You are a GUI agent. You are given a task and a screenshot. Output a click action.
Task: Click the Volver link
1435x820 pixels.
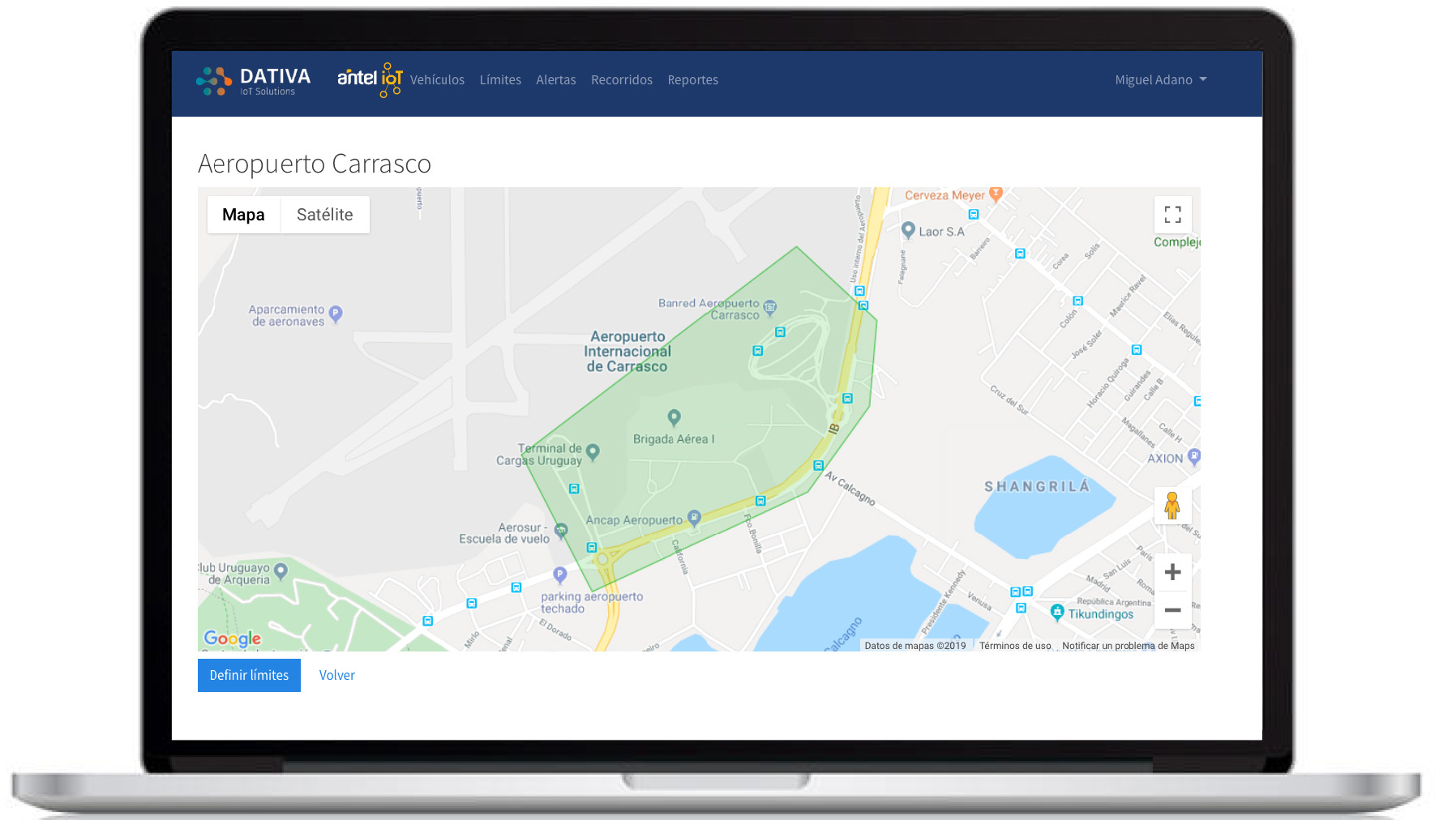point(337,675)
